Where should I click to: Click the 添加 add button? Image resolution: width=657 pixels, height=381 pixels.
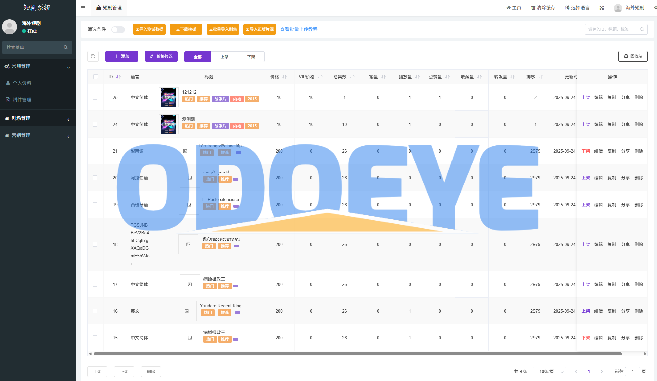122,56
